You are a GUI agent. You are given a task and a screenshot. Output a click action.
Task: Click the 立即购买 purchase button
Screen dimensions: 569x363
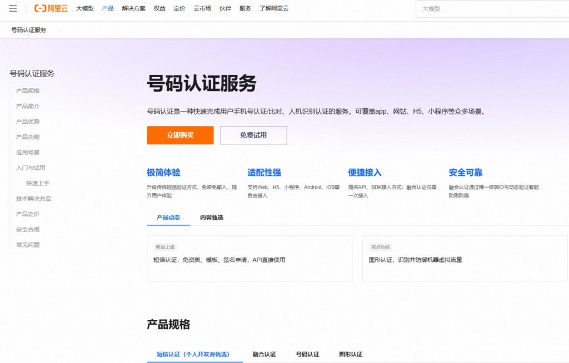click(x=180, y=135)
